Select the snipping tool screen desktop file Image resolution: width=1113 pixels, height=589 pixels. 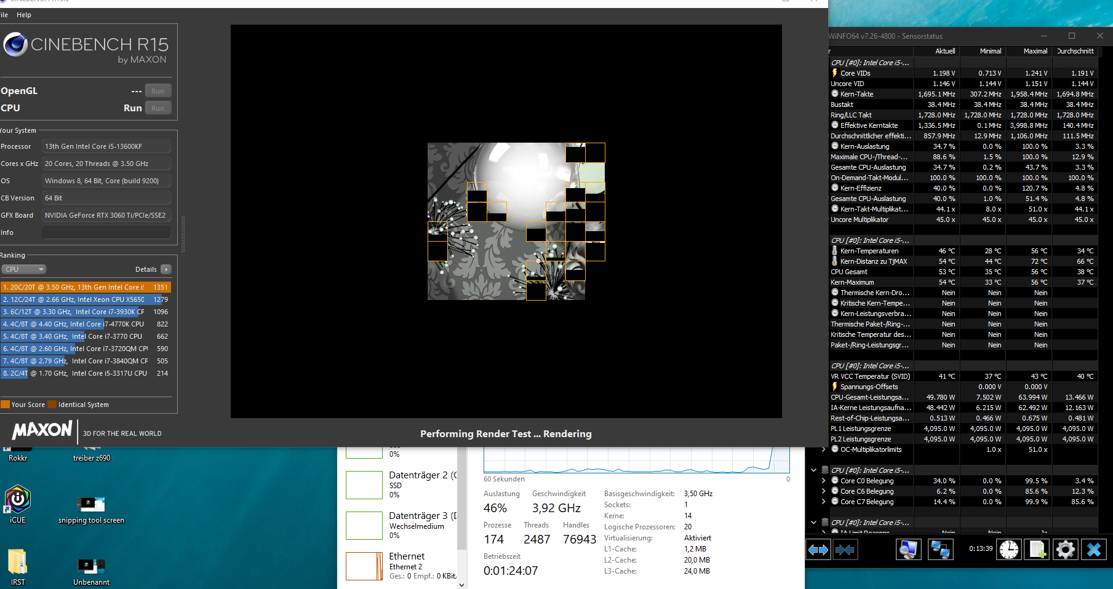pyautogui.click(x=91, y=510)
